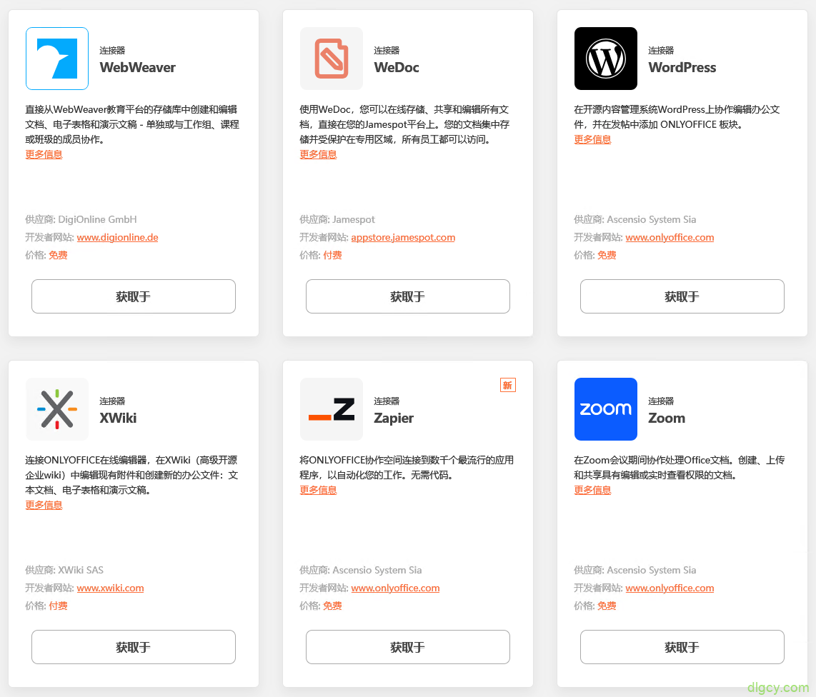Screen dimensions: 816x697
Task: Click 价格: 免费 on WebWeaver card
Action: pyautogui.click(x=46, y=255)
